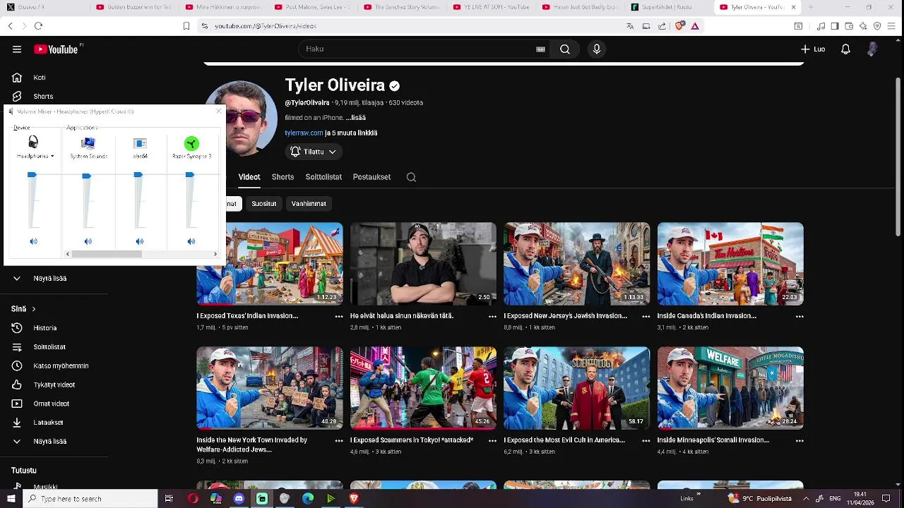
Task: Click the YouTube logo
Action: pyautogui.click(x=55, y=49)
